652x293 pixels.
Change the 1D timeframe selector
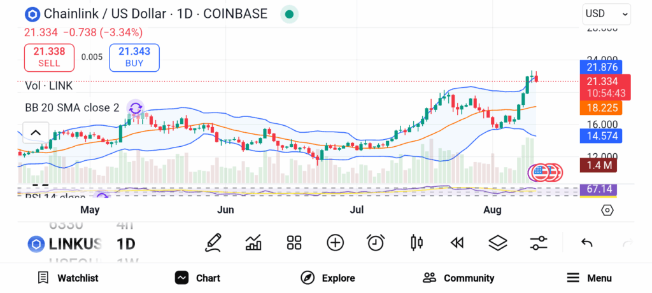pyautogui.click(x=125, y=243)
